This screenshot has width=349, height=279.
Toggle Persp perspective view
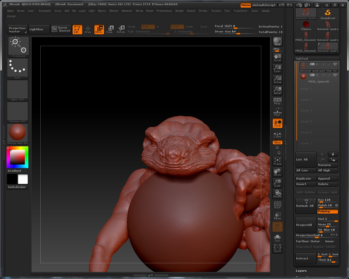pos(277,101)
